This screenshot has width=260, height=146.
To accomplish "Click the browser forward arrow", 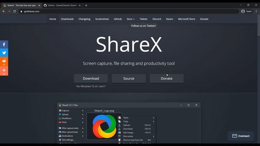I will tap(9, 11).
